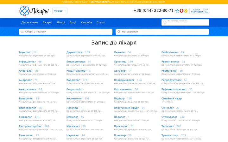
Task: Select the Сімейний лікар link
Action: pyautogui.click(x=172, y=98)
